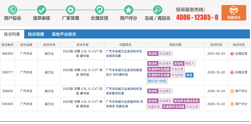
Task: Click the 投诉时间 column header
Action: [x=216, y=45]
